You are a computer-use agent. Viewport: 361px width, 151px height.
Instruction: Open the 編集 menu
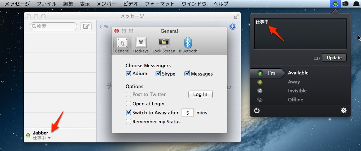68,4
